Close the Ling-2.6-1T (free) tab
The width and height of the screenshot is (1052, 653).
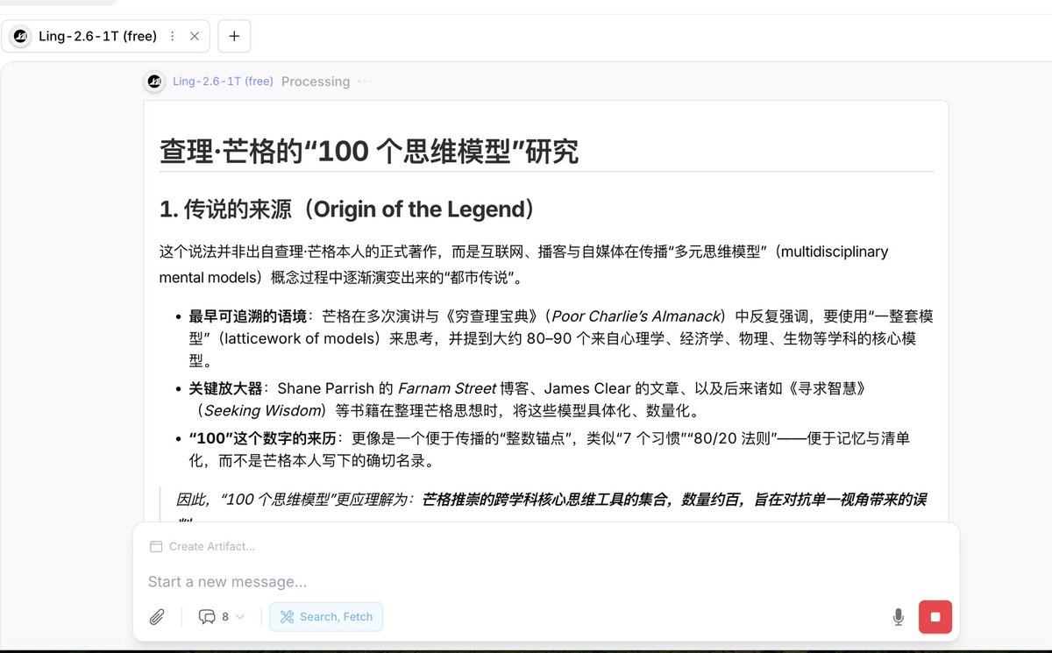click(195, 36)
